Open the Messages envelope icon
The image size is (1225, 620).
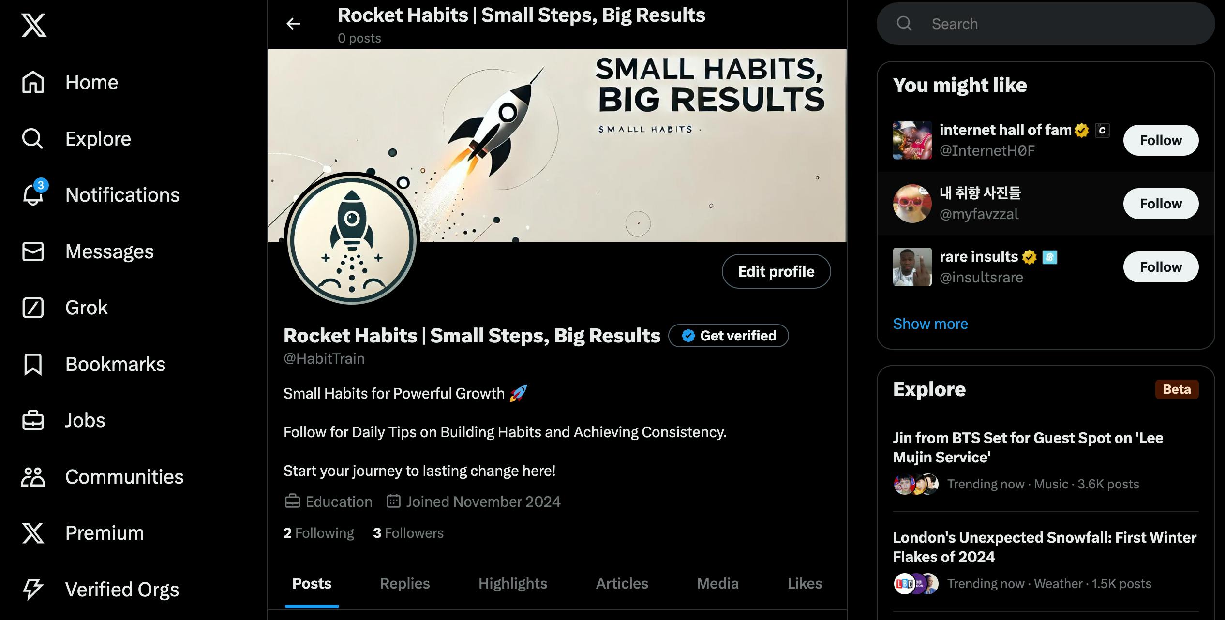point(33,251)
